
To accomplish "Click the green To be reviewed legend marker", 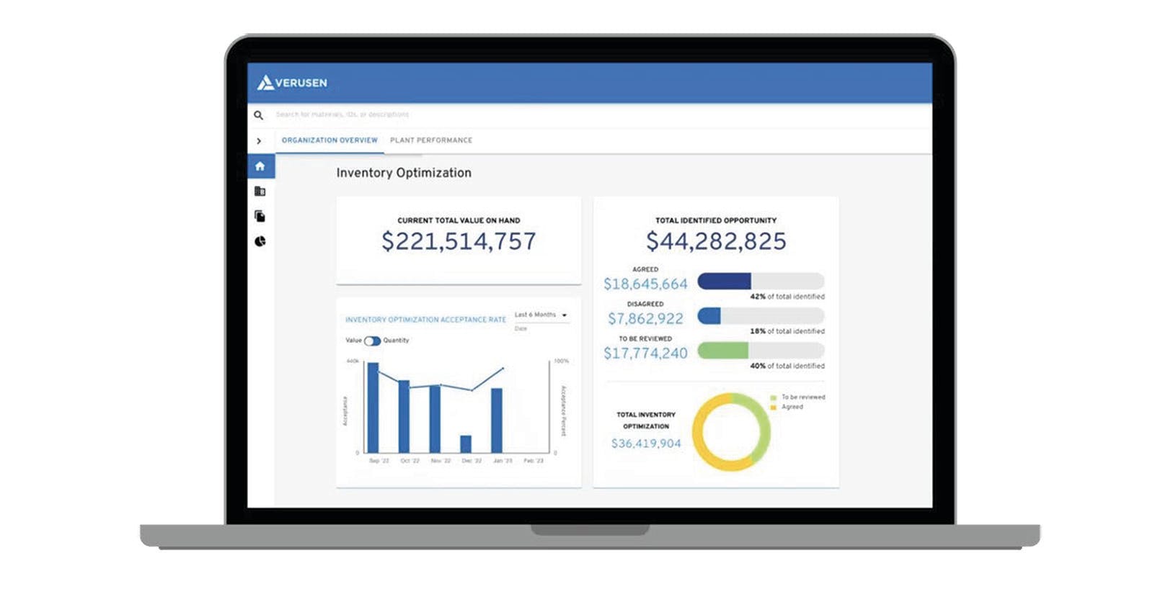I will point(774,397).
